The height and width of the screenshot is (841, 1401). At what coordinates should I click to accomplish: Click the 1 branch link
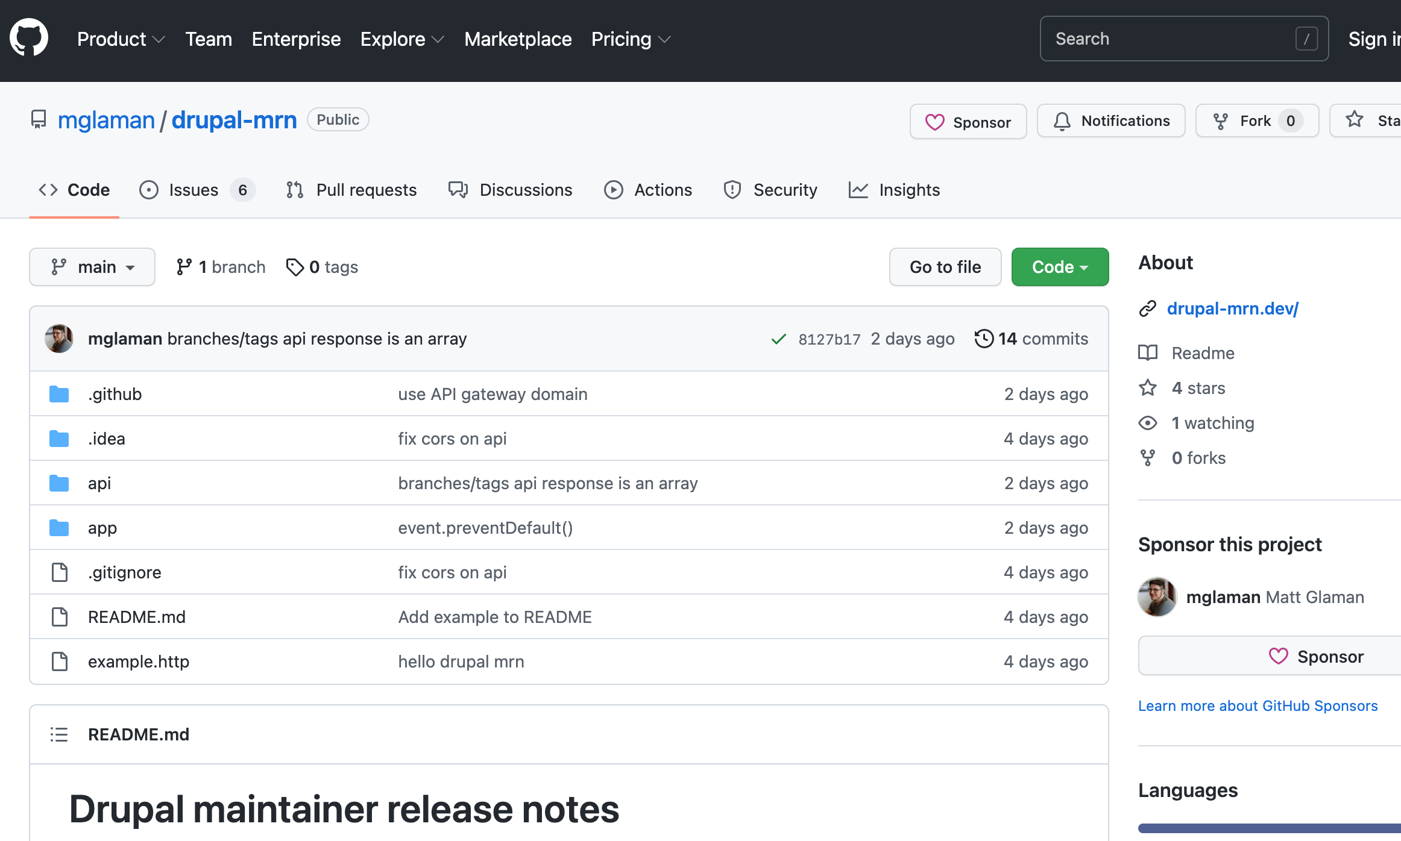[x=221, y=267]
